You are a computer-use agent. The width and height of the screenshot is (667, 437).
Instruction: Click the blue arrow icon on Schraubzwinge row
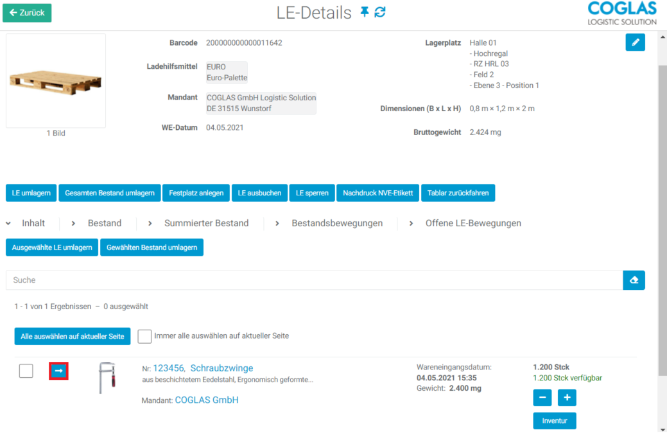pyautogui.click(x=58, y=371)
